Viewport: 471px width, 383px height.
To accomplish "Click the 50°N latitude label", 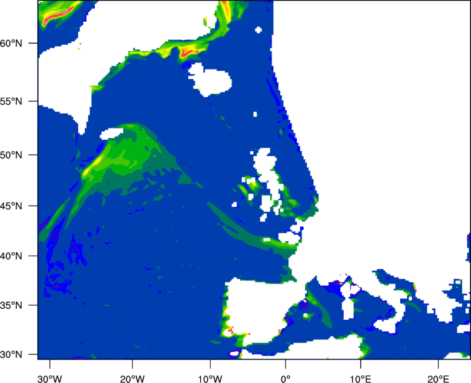I will (11, 155).
